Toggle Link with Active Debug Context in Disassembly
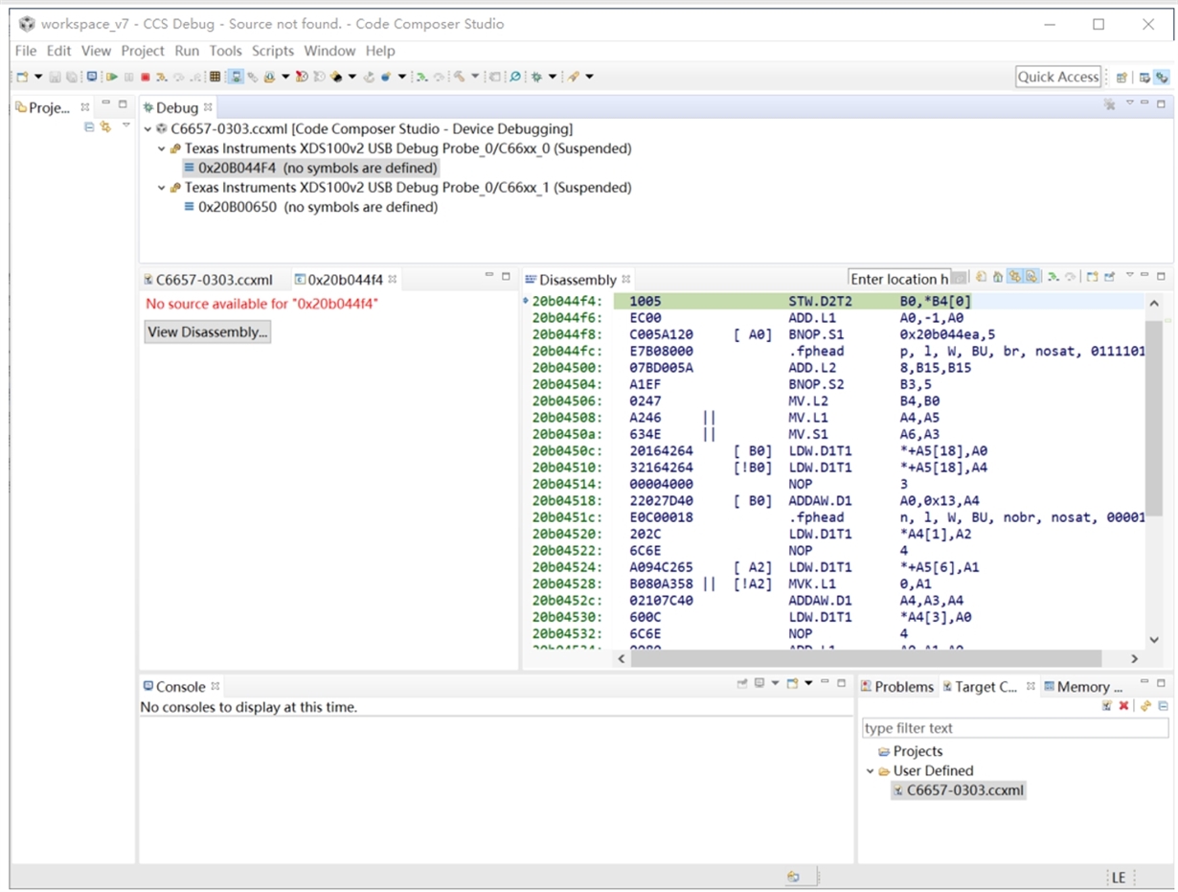The height and width of the screenshot is (892, 1178). pyautogui.click(x=1014, y=277)
